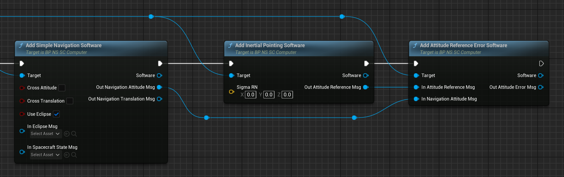Click the Out Navigation Translation Msg output pin
The image size is (564, 177).
pos(160,99)
